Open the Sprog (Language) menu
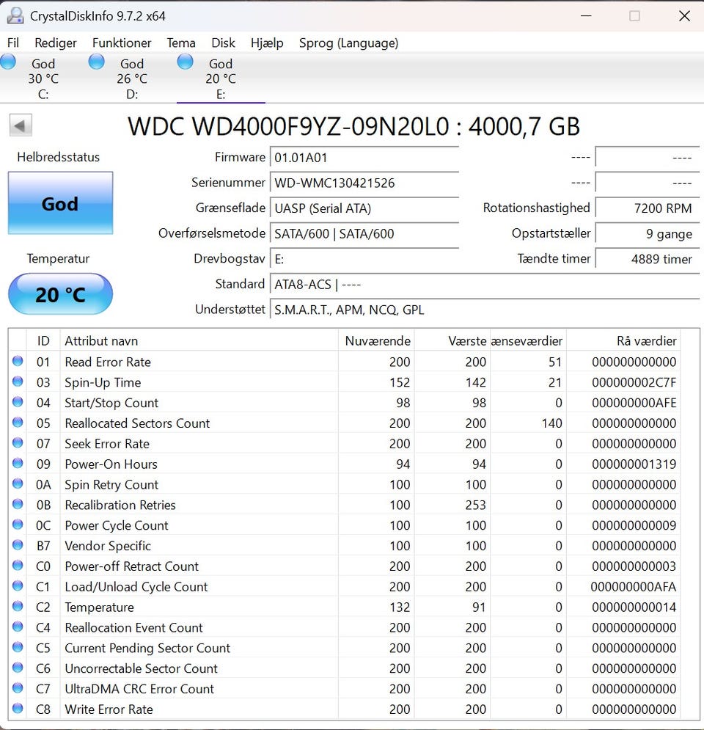This screenshot has height=730, width=704. [x=348, y=43]
